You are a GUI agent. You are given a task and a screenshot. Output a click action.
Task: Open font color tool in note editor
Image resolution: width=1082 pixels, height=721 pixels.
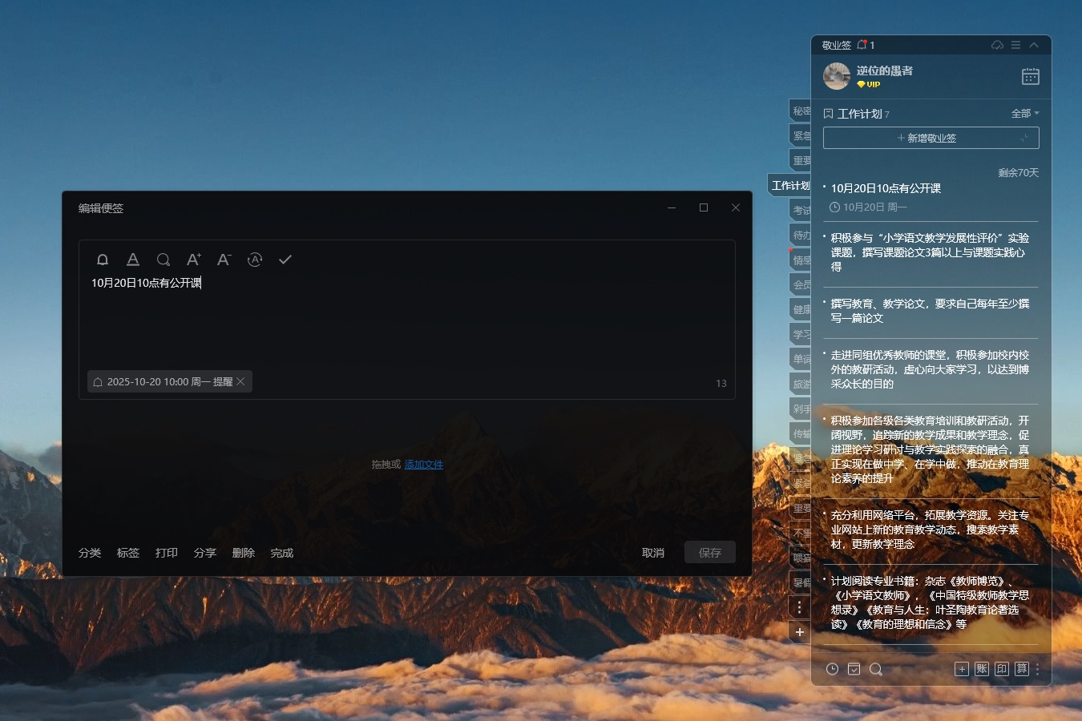(x=133, y=260)
